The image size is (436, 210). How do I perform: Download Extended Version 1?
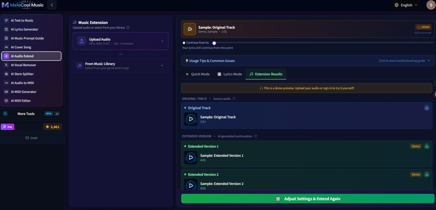point(427,146)
